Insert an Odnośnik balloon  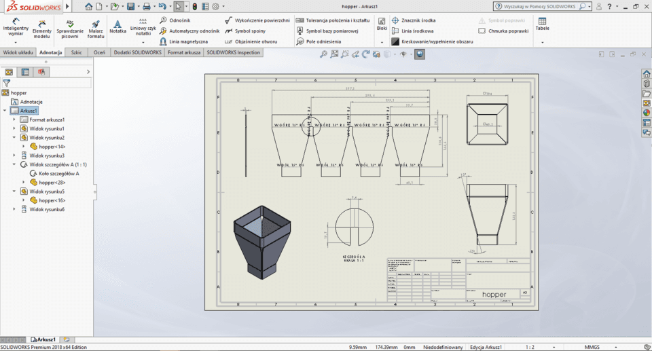point(176,20)
